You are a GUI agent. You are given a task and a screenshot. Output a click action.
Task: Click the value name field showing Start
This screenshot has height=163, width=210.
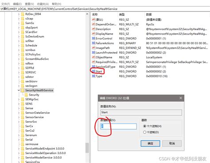point(141,113)
